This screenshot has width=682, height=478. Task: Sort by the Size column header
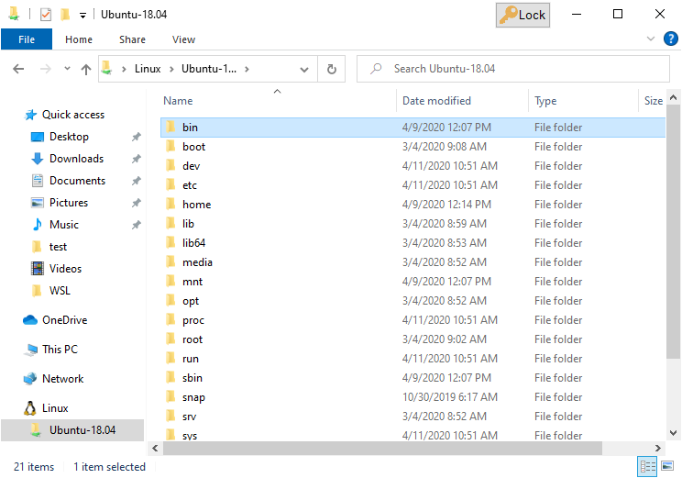[x=654, y=101]
